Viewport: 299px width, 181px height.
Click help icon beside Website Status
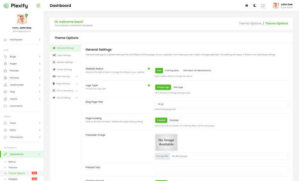(149, 69)
